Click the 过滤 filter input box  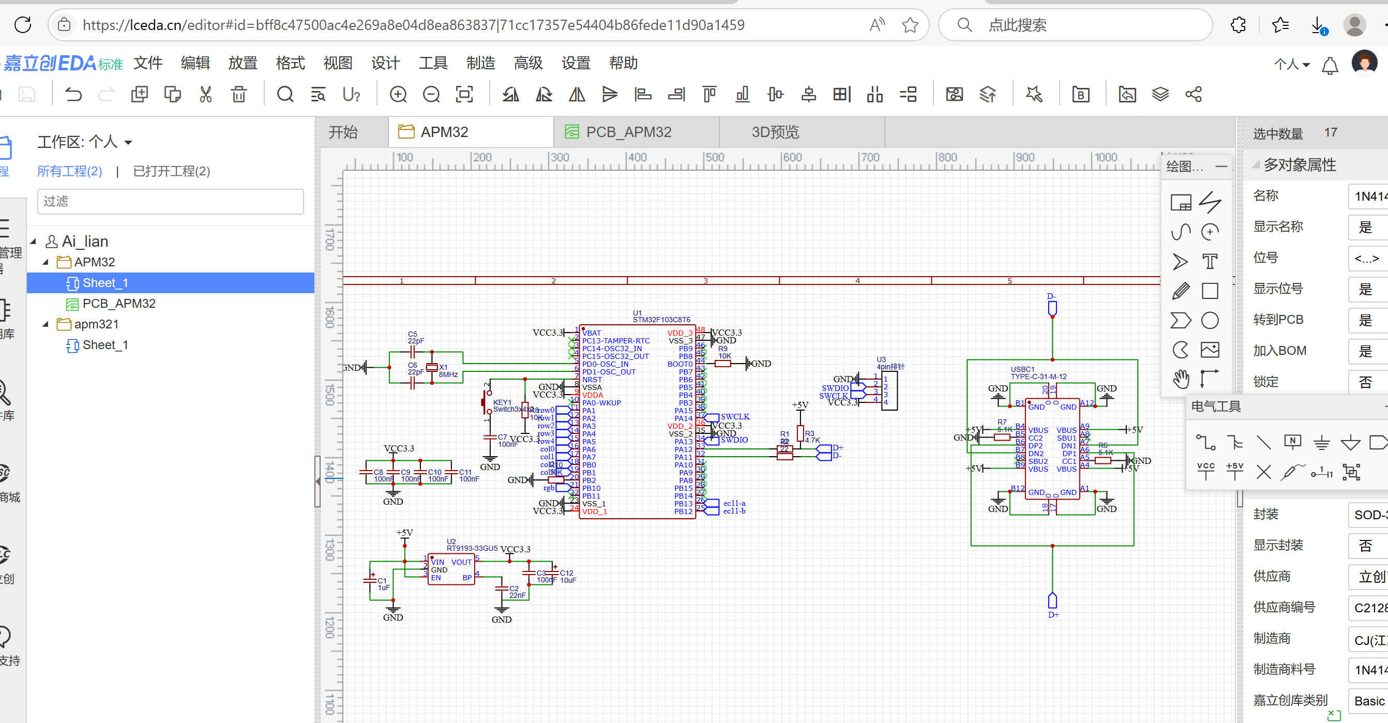(x=170, y=202)
